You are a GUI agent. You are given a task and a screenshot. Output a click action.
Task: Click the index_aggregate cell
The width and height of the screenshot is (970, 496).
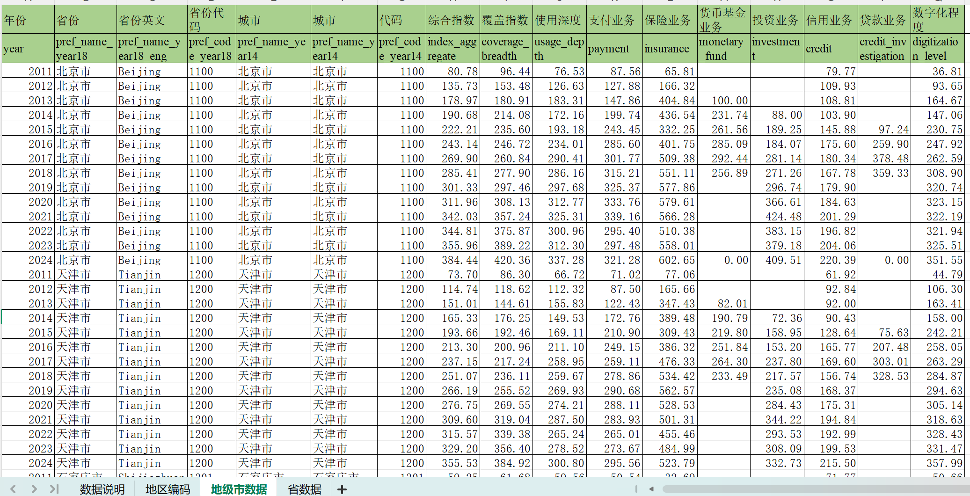coord(452,49)
